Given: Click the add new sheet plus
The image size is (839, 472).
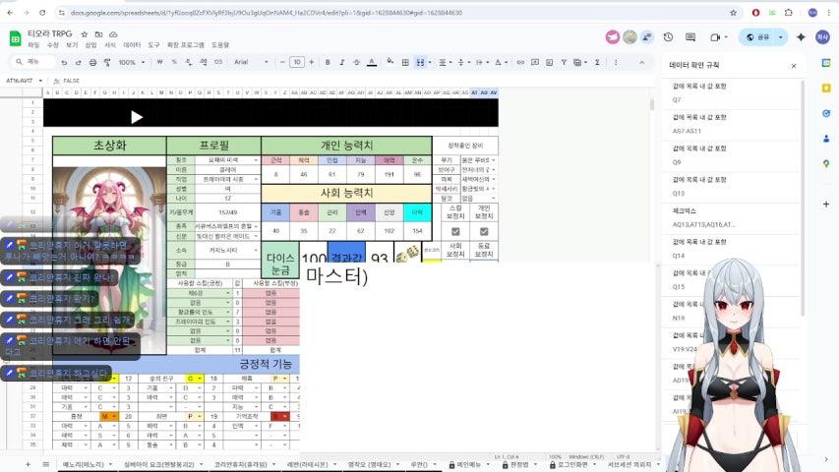Looking at the screenshot, I should pos(28,464).
